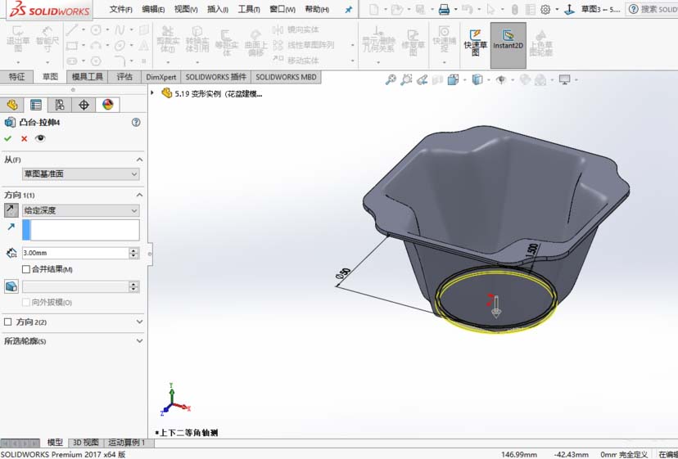This screenshot has width=678, height=459.
Task: Click the SOLIDWORKS logo
Action: point(49,10)
